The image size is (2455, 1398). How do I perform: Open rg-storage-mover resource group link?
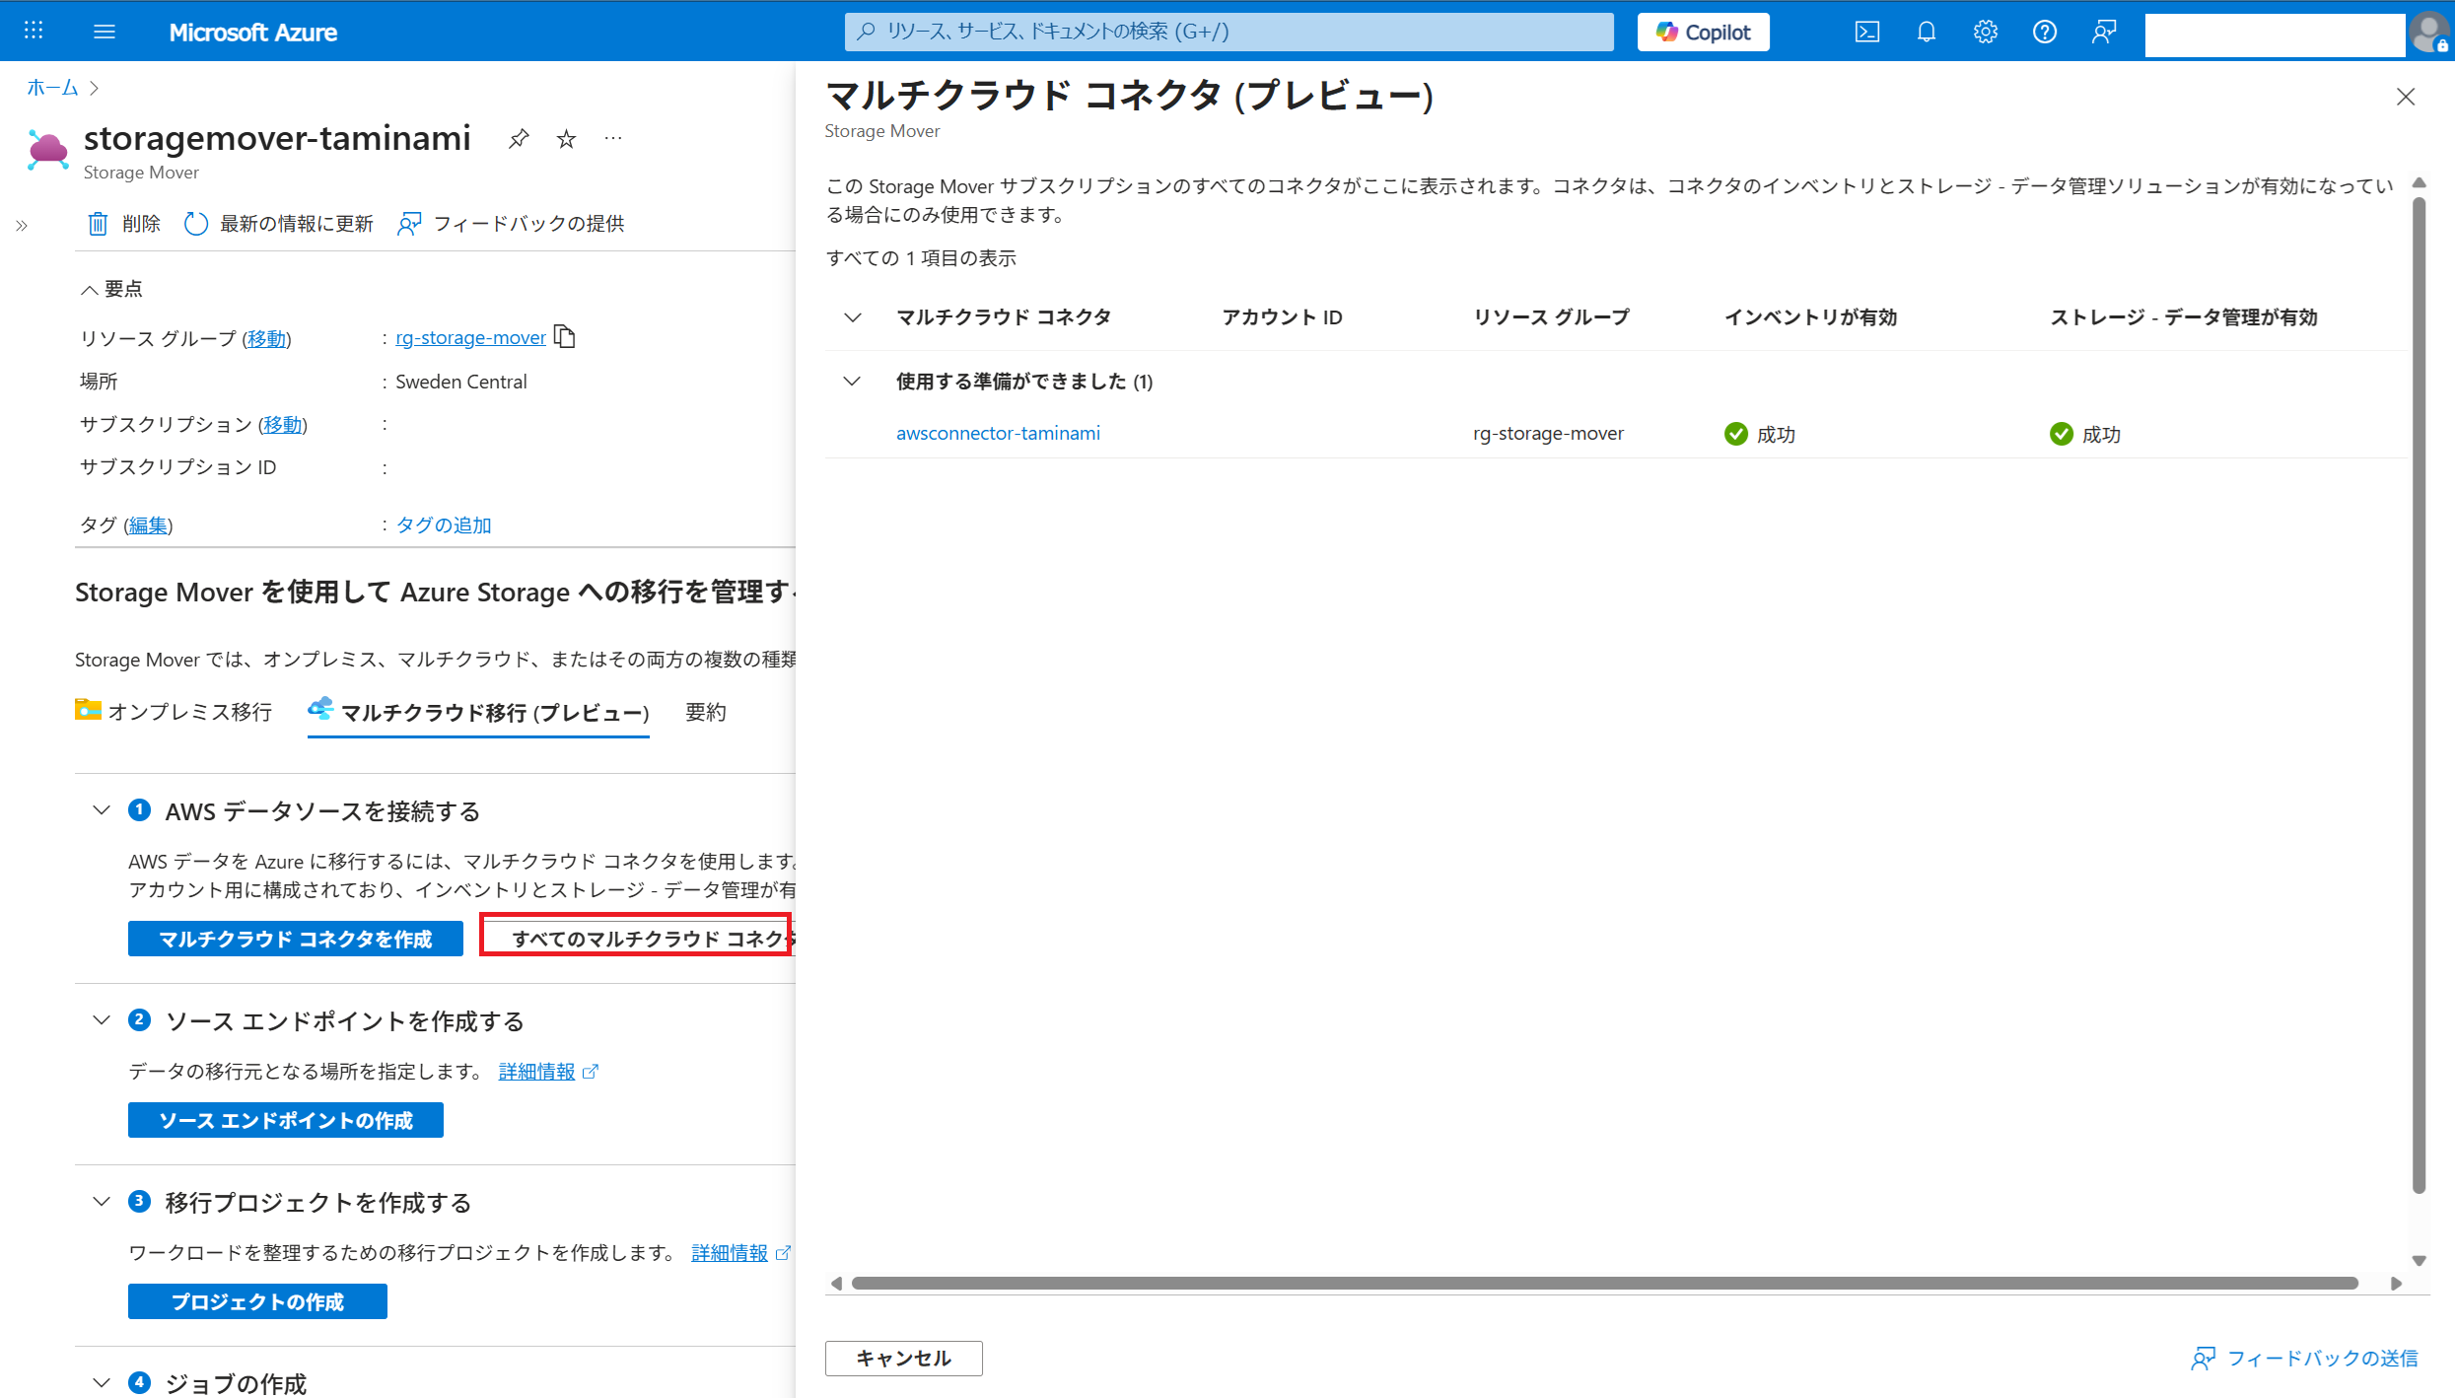point(470,337)
